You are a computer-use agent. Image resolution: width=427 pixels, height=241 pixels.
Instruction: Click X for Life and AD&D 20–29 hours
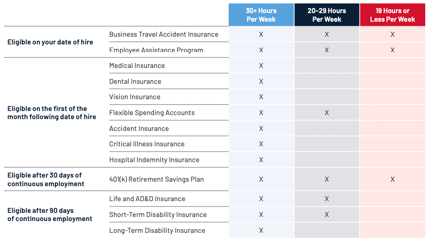click(x=327, y=199)
